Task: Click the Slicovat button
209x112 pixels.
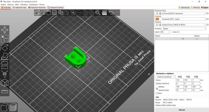Action: (182, 110)
